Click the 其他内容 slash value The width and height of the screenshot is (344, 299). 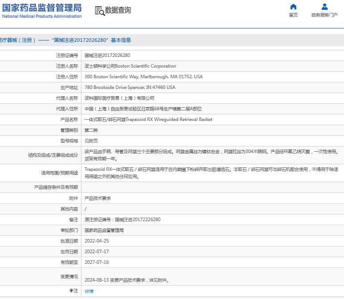click(x=86, y=209)
